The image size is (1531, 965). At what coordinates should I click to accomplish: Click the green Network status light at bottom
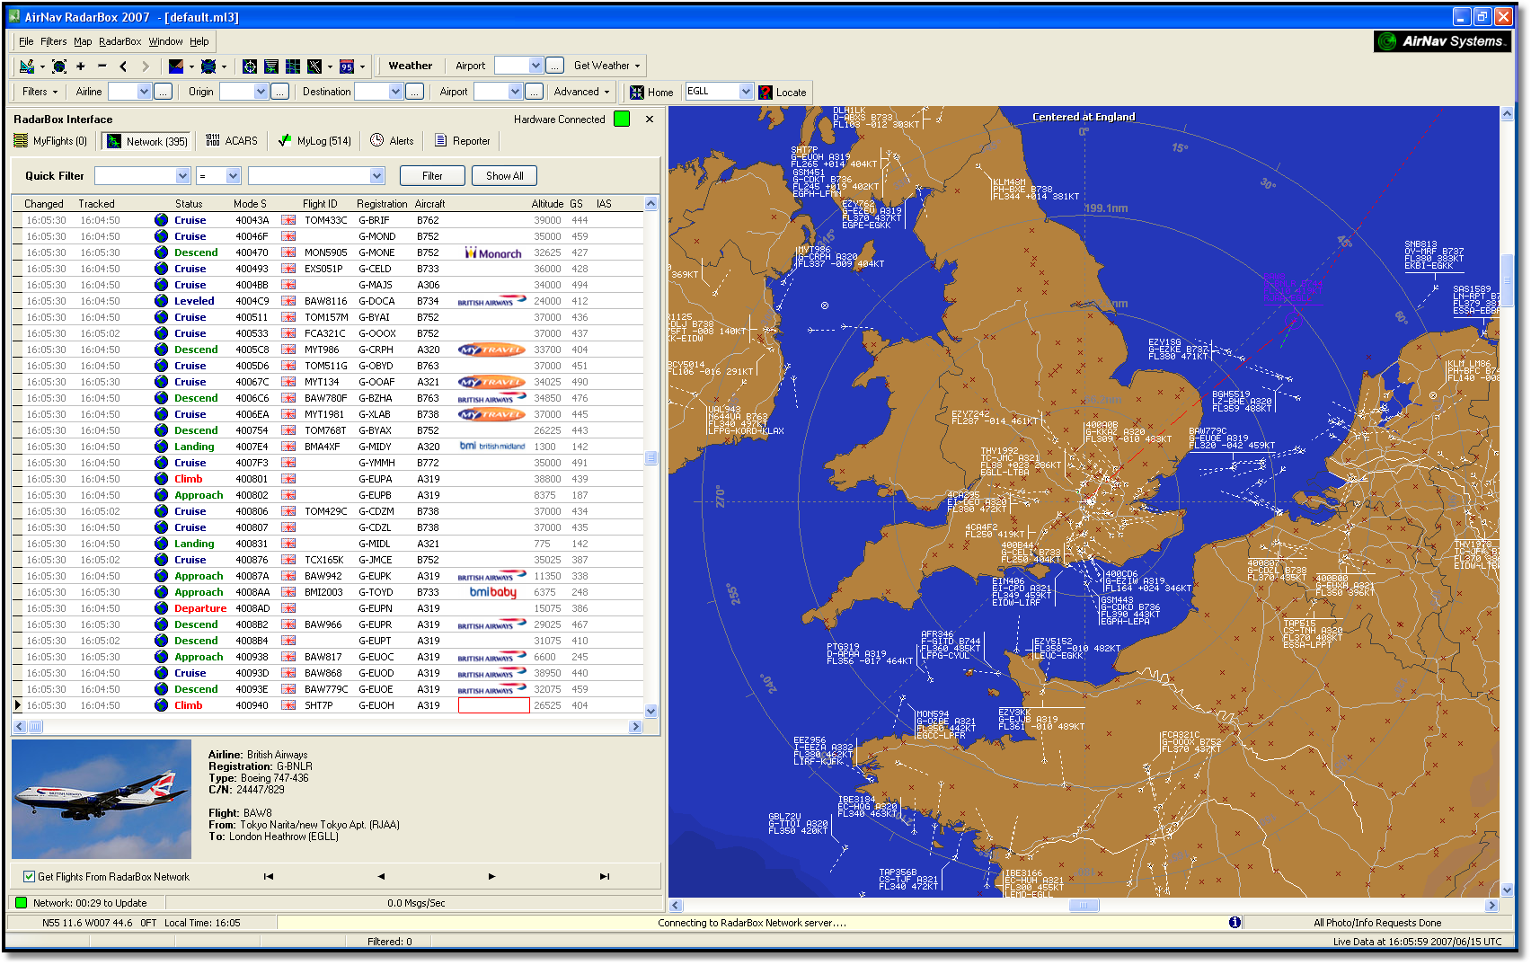click(x=19, y=902)
